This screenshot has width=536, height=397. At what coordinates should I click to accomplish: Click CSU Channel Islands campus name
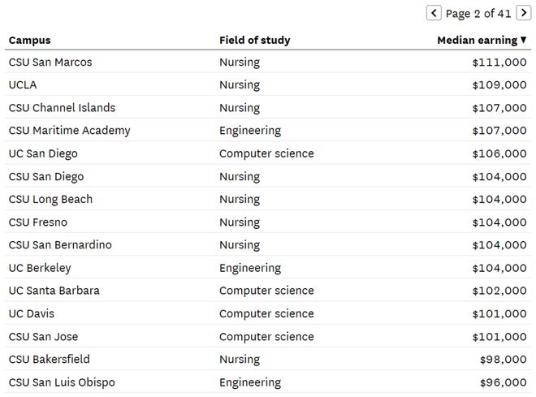(x=62, y=108)
